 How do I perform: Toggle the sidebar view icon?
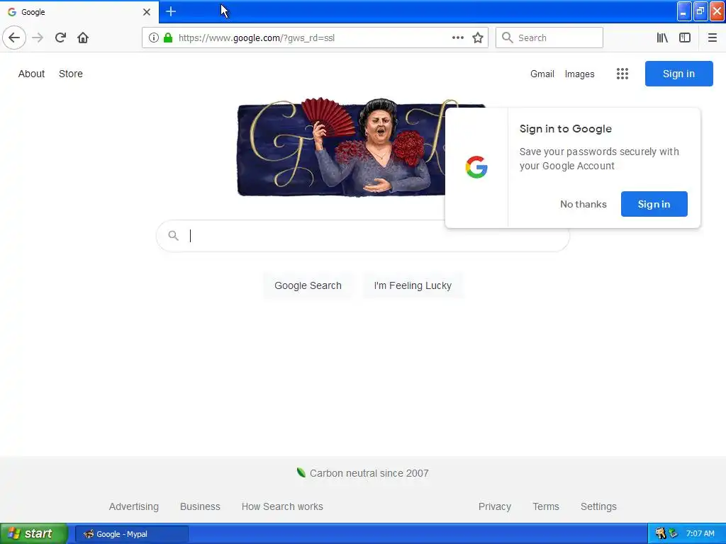click(x=685, y=38)
